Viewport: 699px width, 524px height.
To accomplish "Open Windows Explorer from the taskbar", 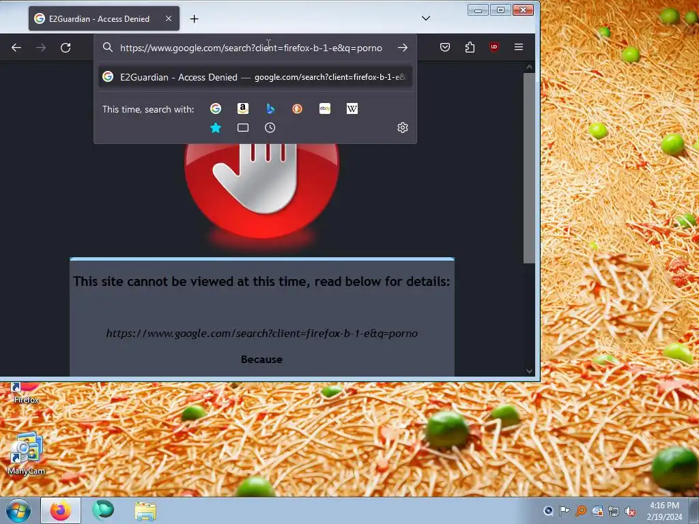I will 145,511.
